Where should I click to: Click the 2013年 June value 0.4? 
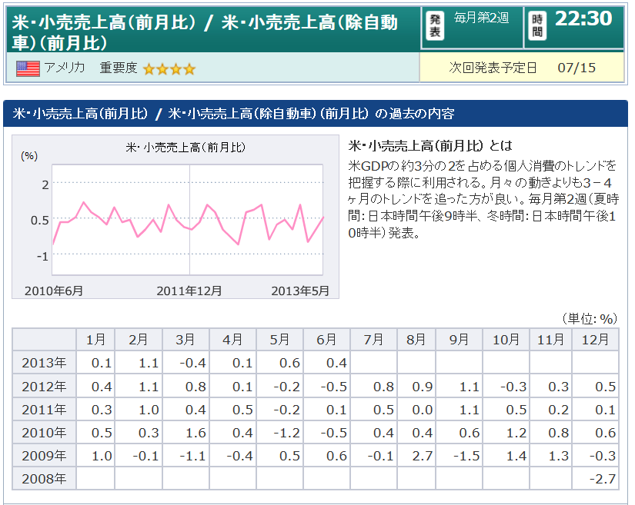click(x=336, y=363)
